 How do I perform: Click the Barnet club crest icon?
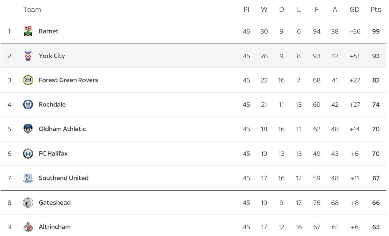28,31
